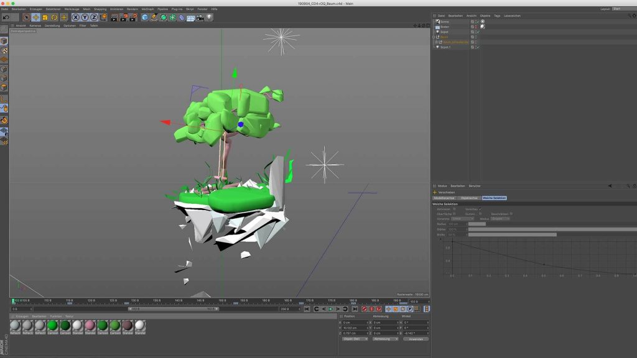Switch to the Objektachse tab

469,198
